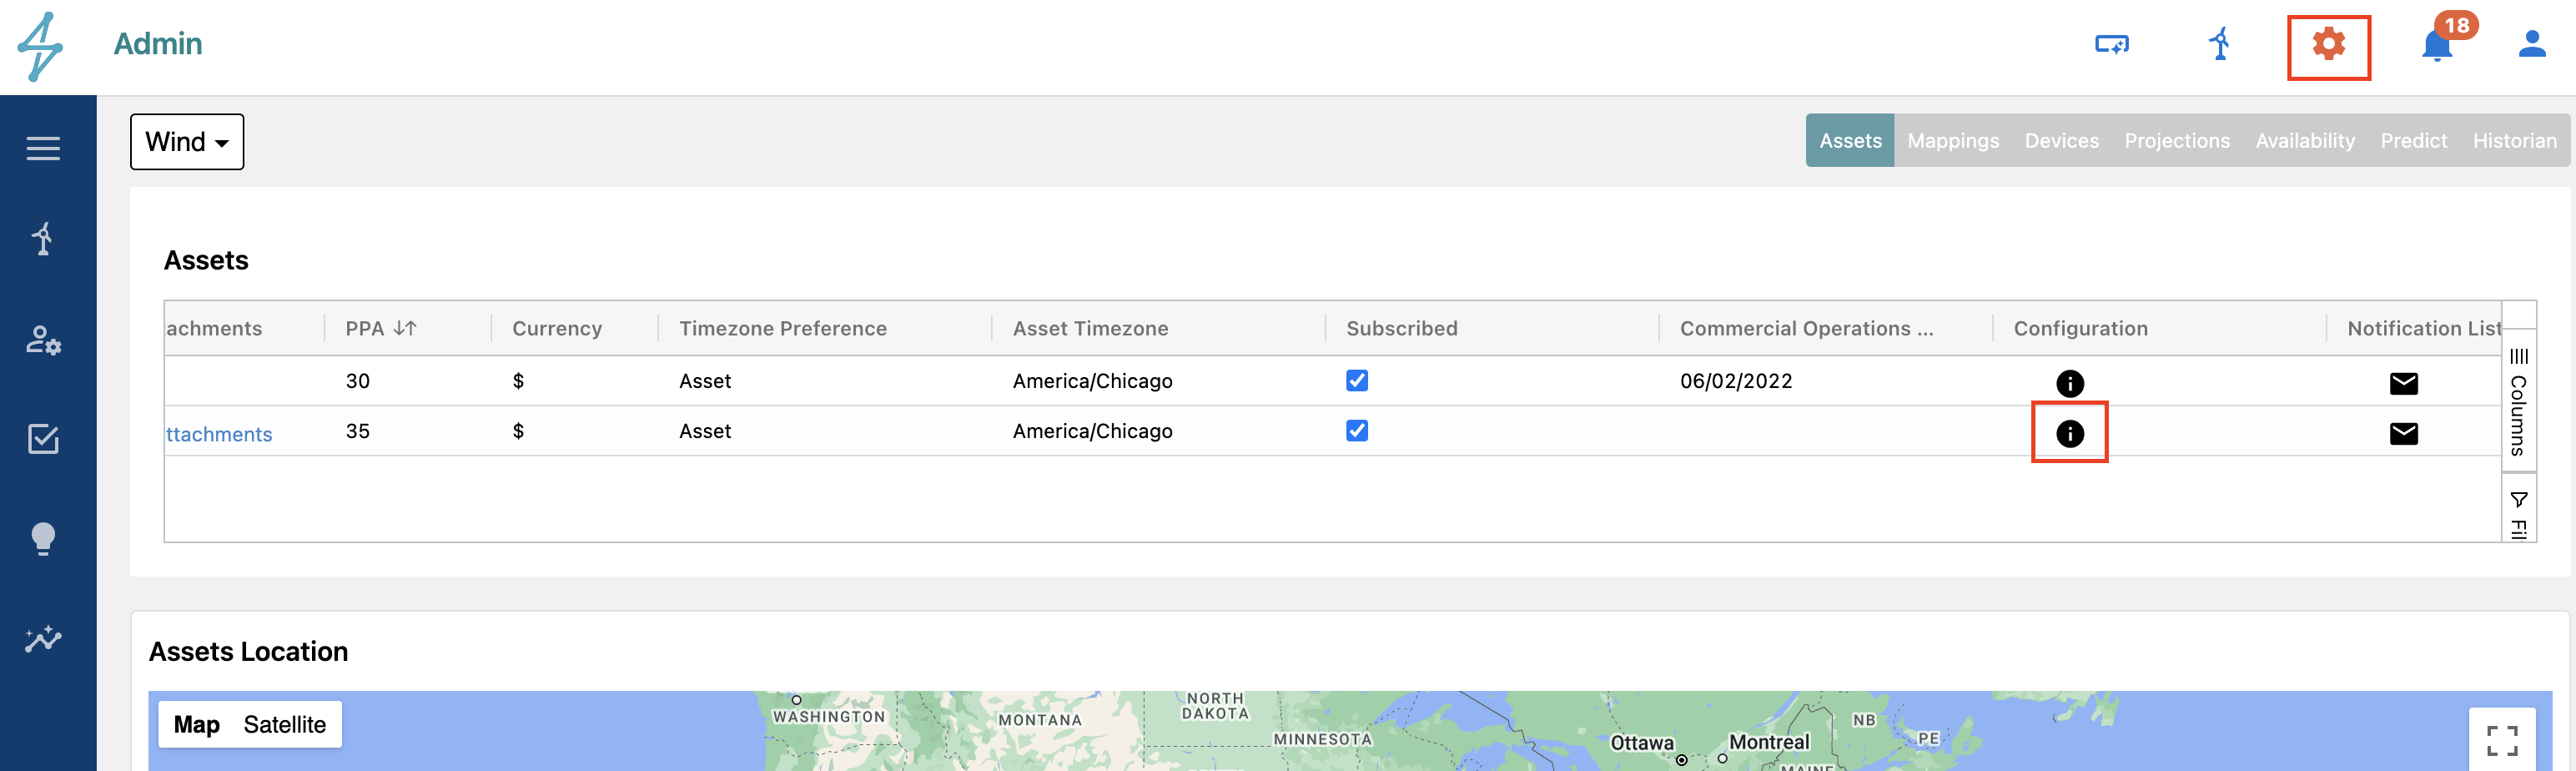Open notification list mail icon for PPA 35 row
The width and height of the screenshot is (2576, 771).
(x=2403, y=433)
